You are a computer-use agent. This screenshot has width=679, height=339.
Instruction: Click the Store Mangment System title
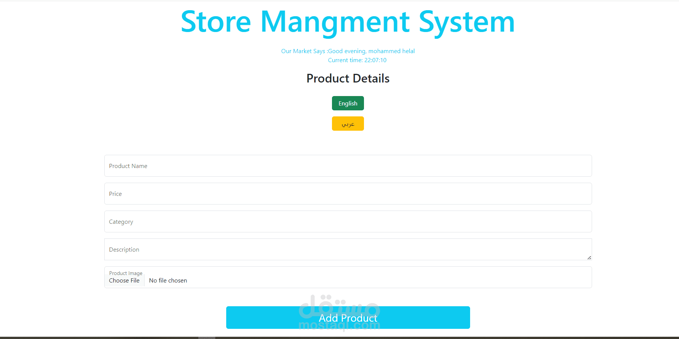tap(347, 21)
